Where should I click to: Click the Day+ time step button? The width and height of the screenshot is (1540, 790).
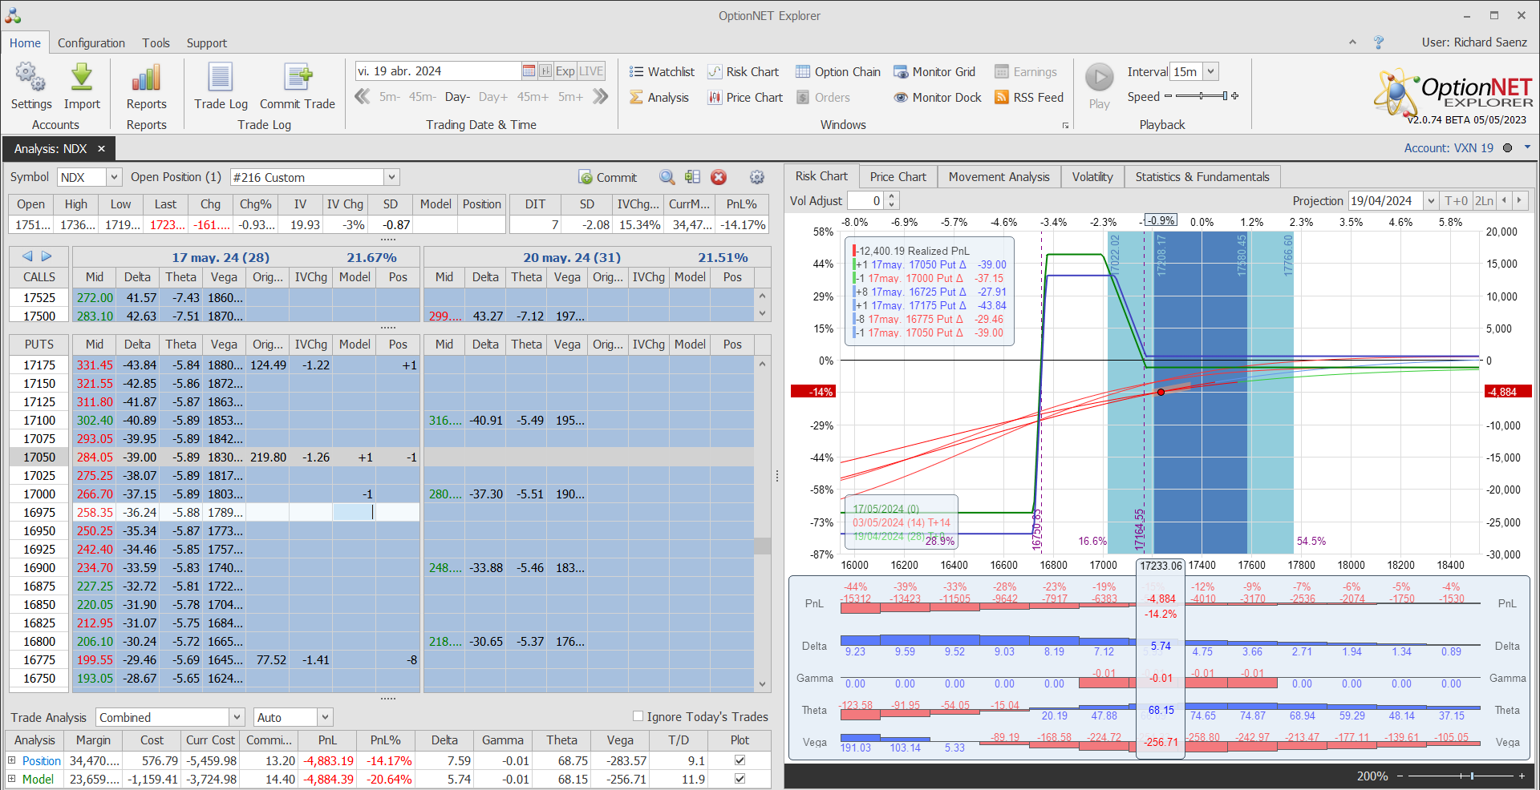(492, 97)
